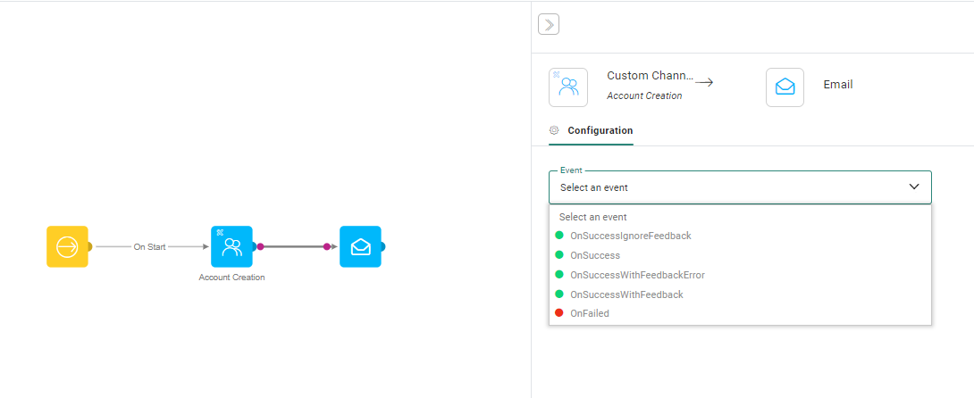The width and height of the screenshot is (974, 398).
Task: Pick the OnSuccessWithFeedback event
Action: (626, 294)
